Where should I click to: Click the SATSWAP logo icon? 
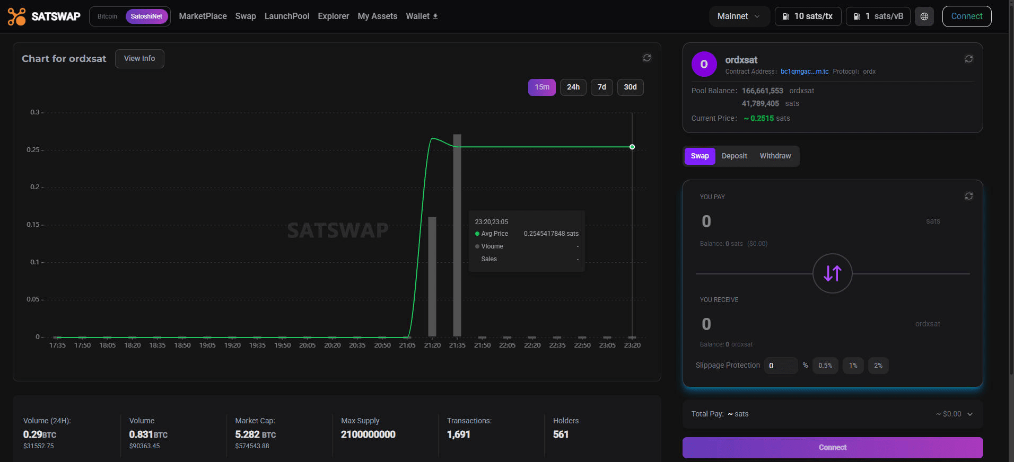click(16, 16)
